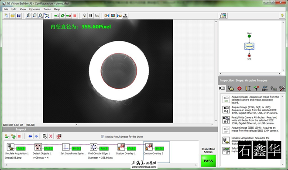Move step left with blue arrow
The height and width of the screenshot is (170, 288).
[x=30, y=137]
